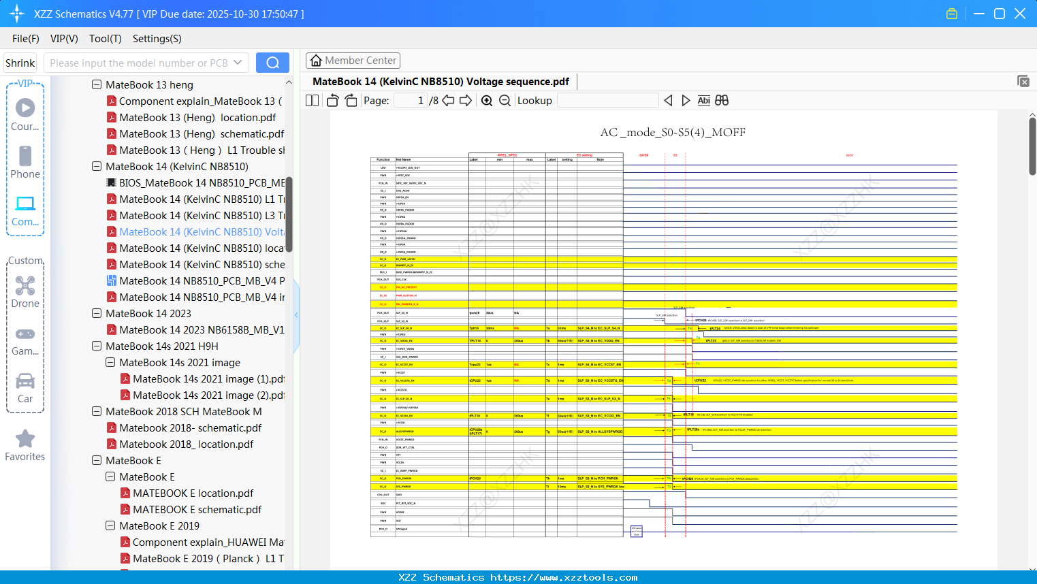Open the Drone category in sidebar
1037x584 pixels.
[25, 292]
